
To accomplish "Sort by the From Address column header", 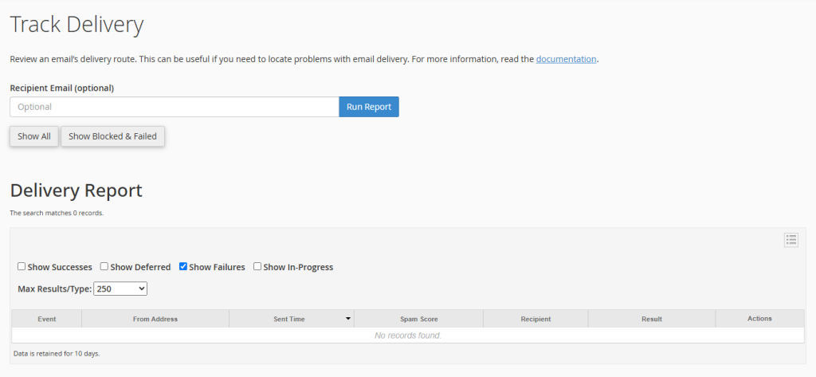I will click(x=155, y=319).
